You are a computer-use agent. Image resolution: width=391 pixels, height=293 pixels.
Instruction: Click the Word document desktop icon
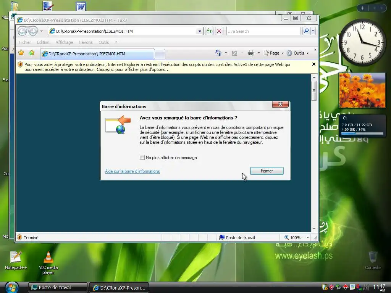tap(81, 6)
